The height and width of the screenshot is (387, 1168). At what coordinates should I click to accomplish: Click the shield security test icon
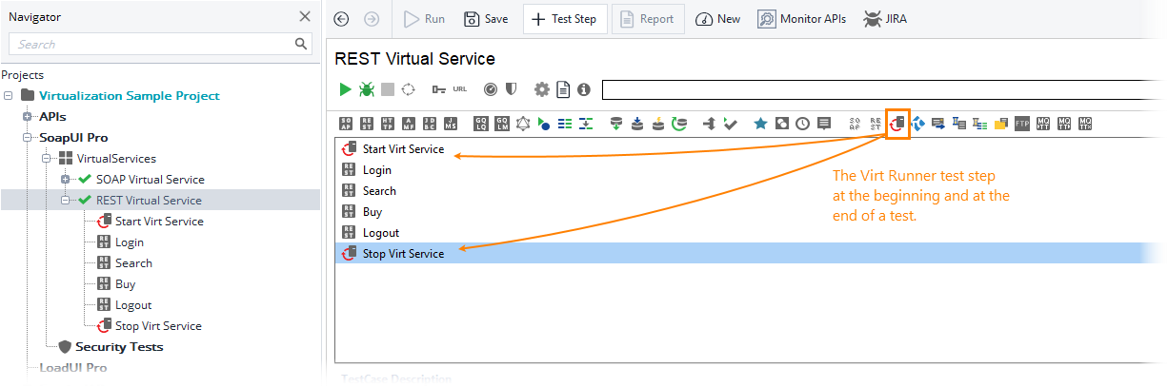[x=512, y=89]
